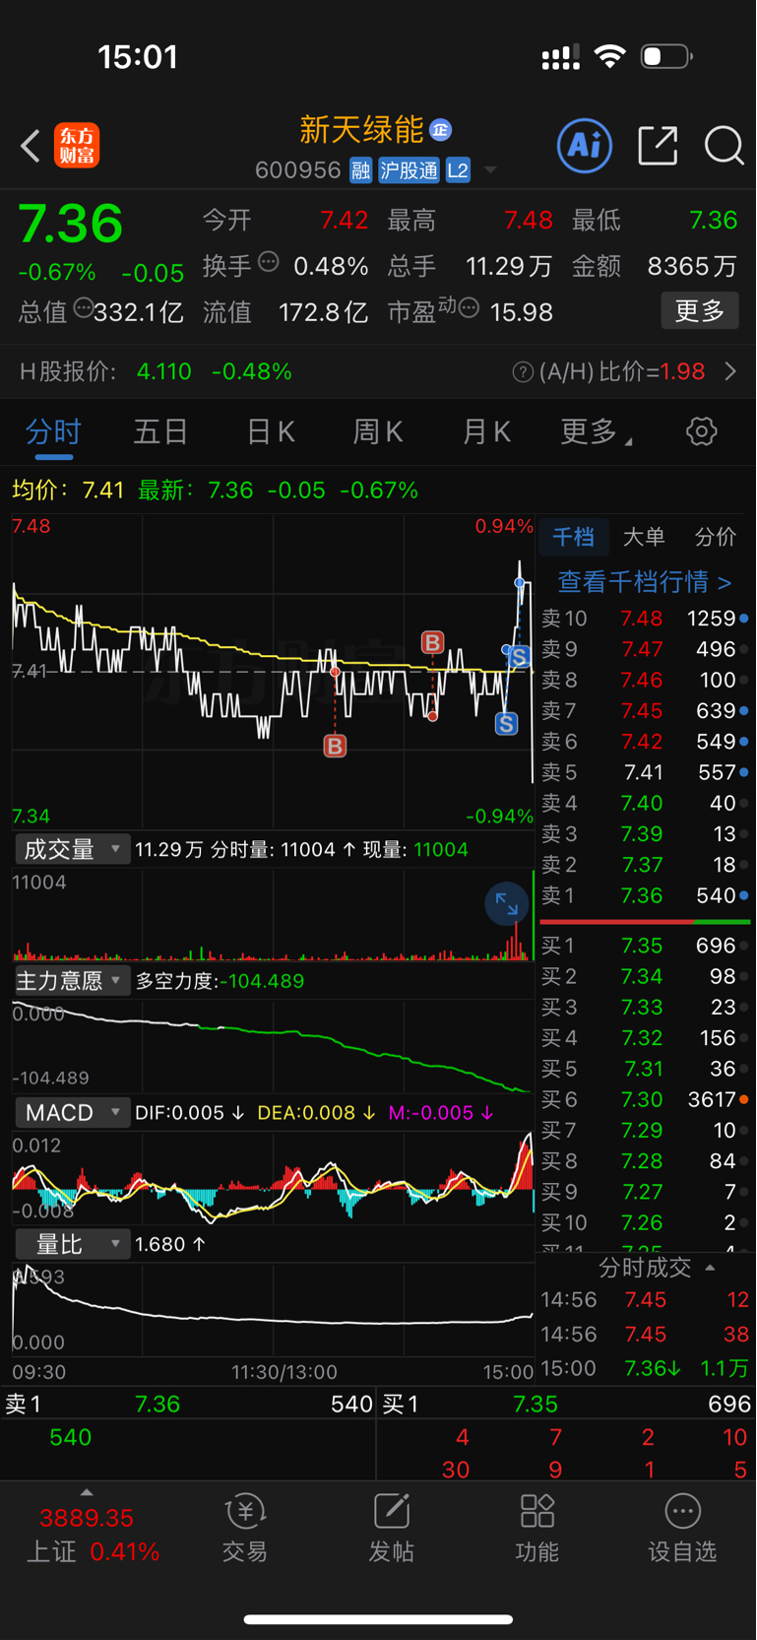Switch to 周K tab
The width and height of the screenshot is (757, 1640).
point(378,431)
